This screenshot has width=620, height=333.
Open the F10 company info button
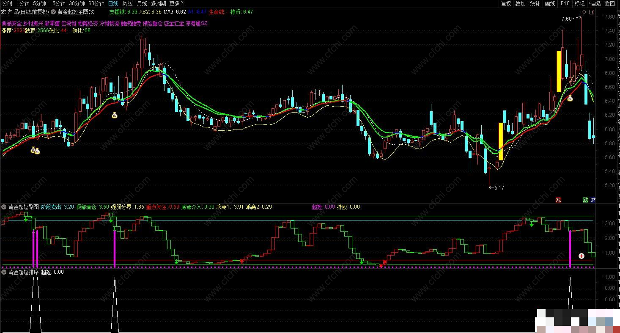565,3
